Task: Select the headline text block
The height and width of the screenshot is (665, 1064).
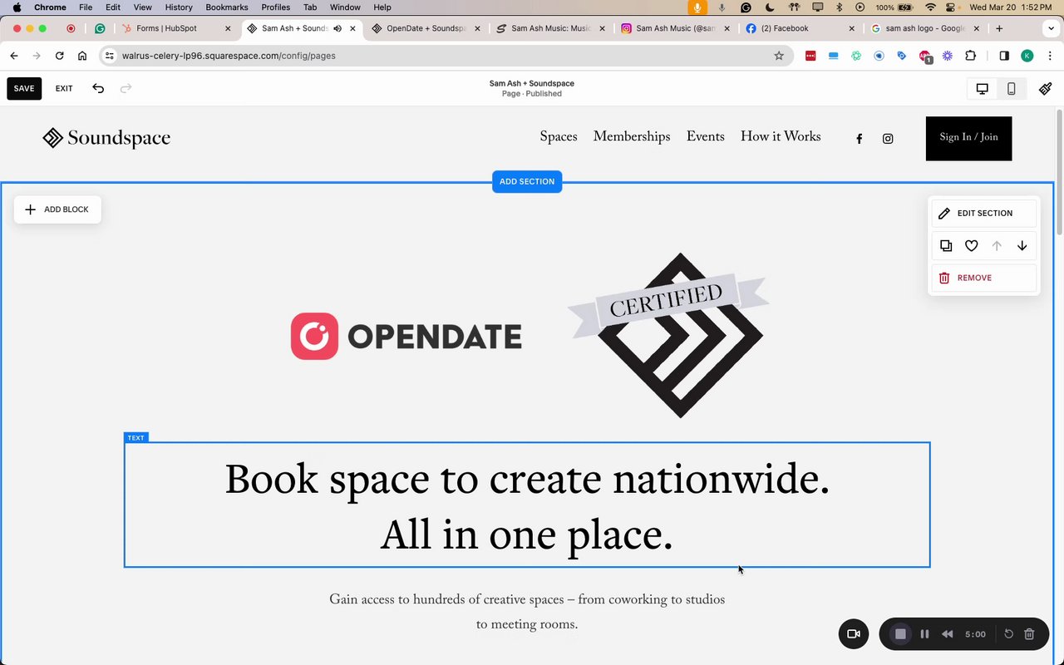Action: (527, 505)
